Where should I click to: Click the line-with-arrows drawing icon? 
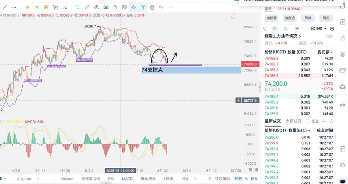tap(65, 7)
